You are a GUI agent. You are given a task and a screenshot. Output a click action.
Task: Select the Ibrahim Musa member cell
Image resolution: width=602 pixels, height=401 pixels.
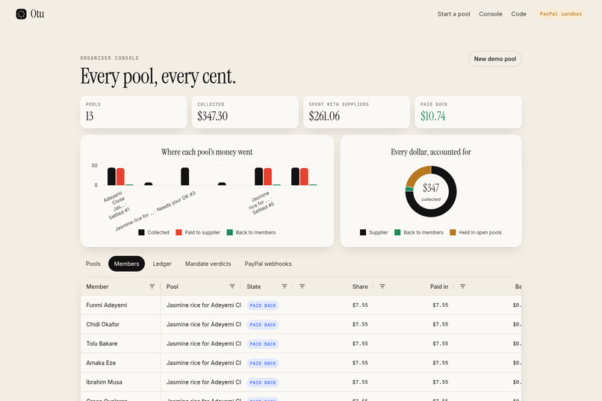(x=120, y=382)
